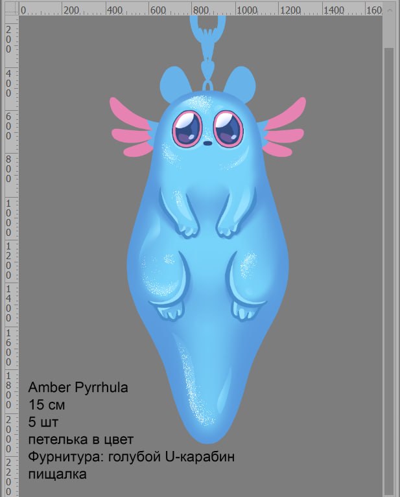Click the 1400 mark on horizontal ruler
Image resolution: width=400 pixels, height=497 pixels.
[333, 10]
